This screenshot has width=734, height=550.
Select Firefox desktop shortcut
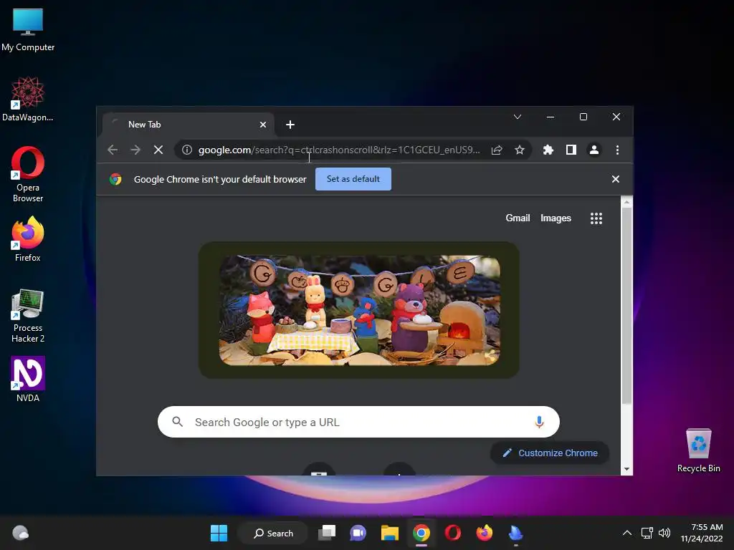(28, 239)
